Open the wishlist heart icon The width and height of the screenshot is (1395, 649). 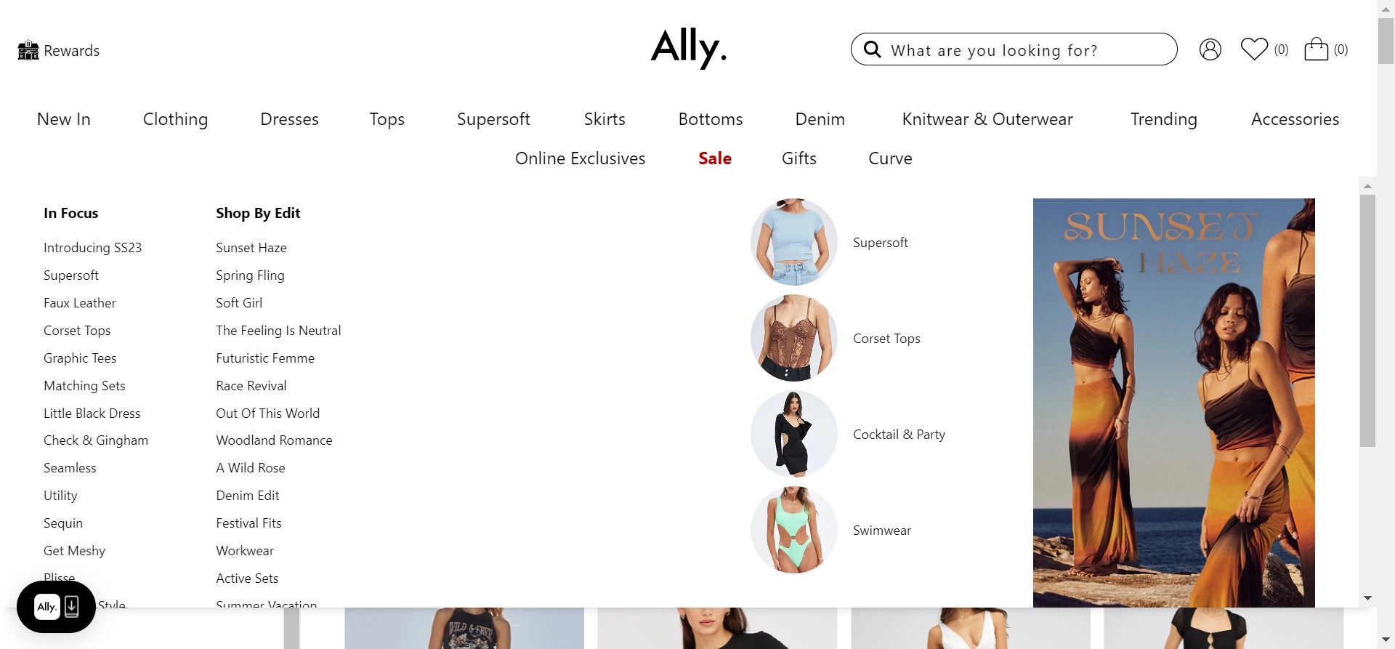click(1254, 49)
